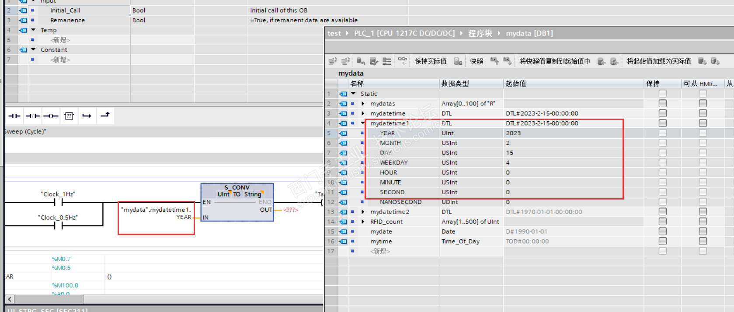Expand the mydatas array row
This screenshot has height=312, width=734.
click(363, 104)
